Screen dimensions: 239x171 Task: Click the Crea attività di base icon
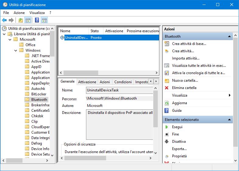click(167, 44)
